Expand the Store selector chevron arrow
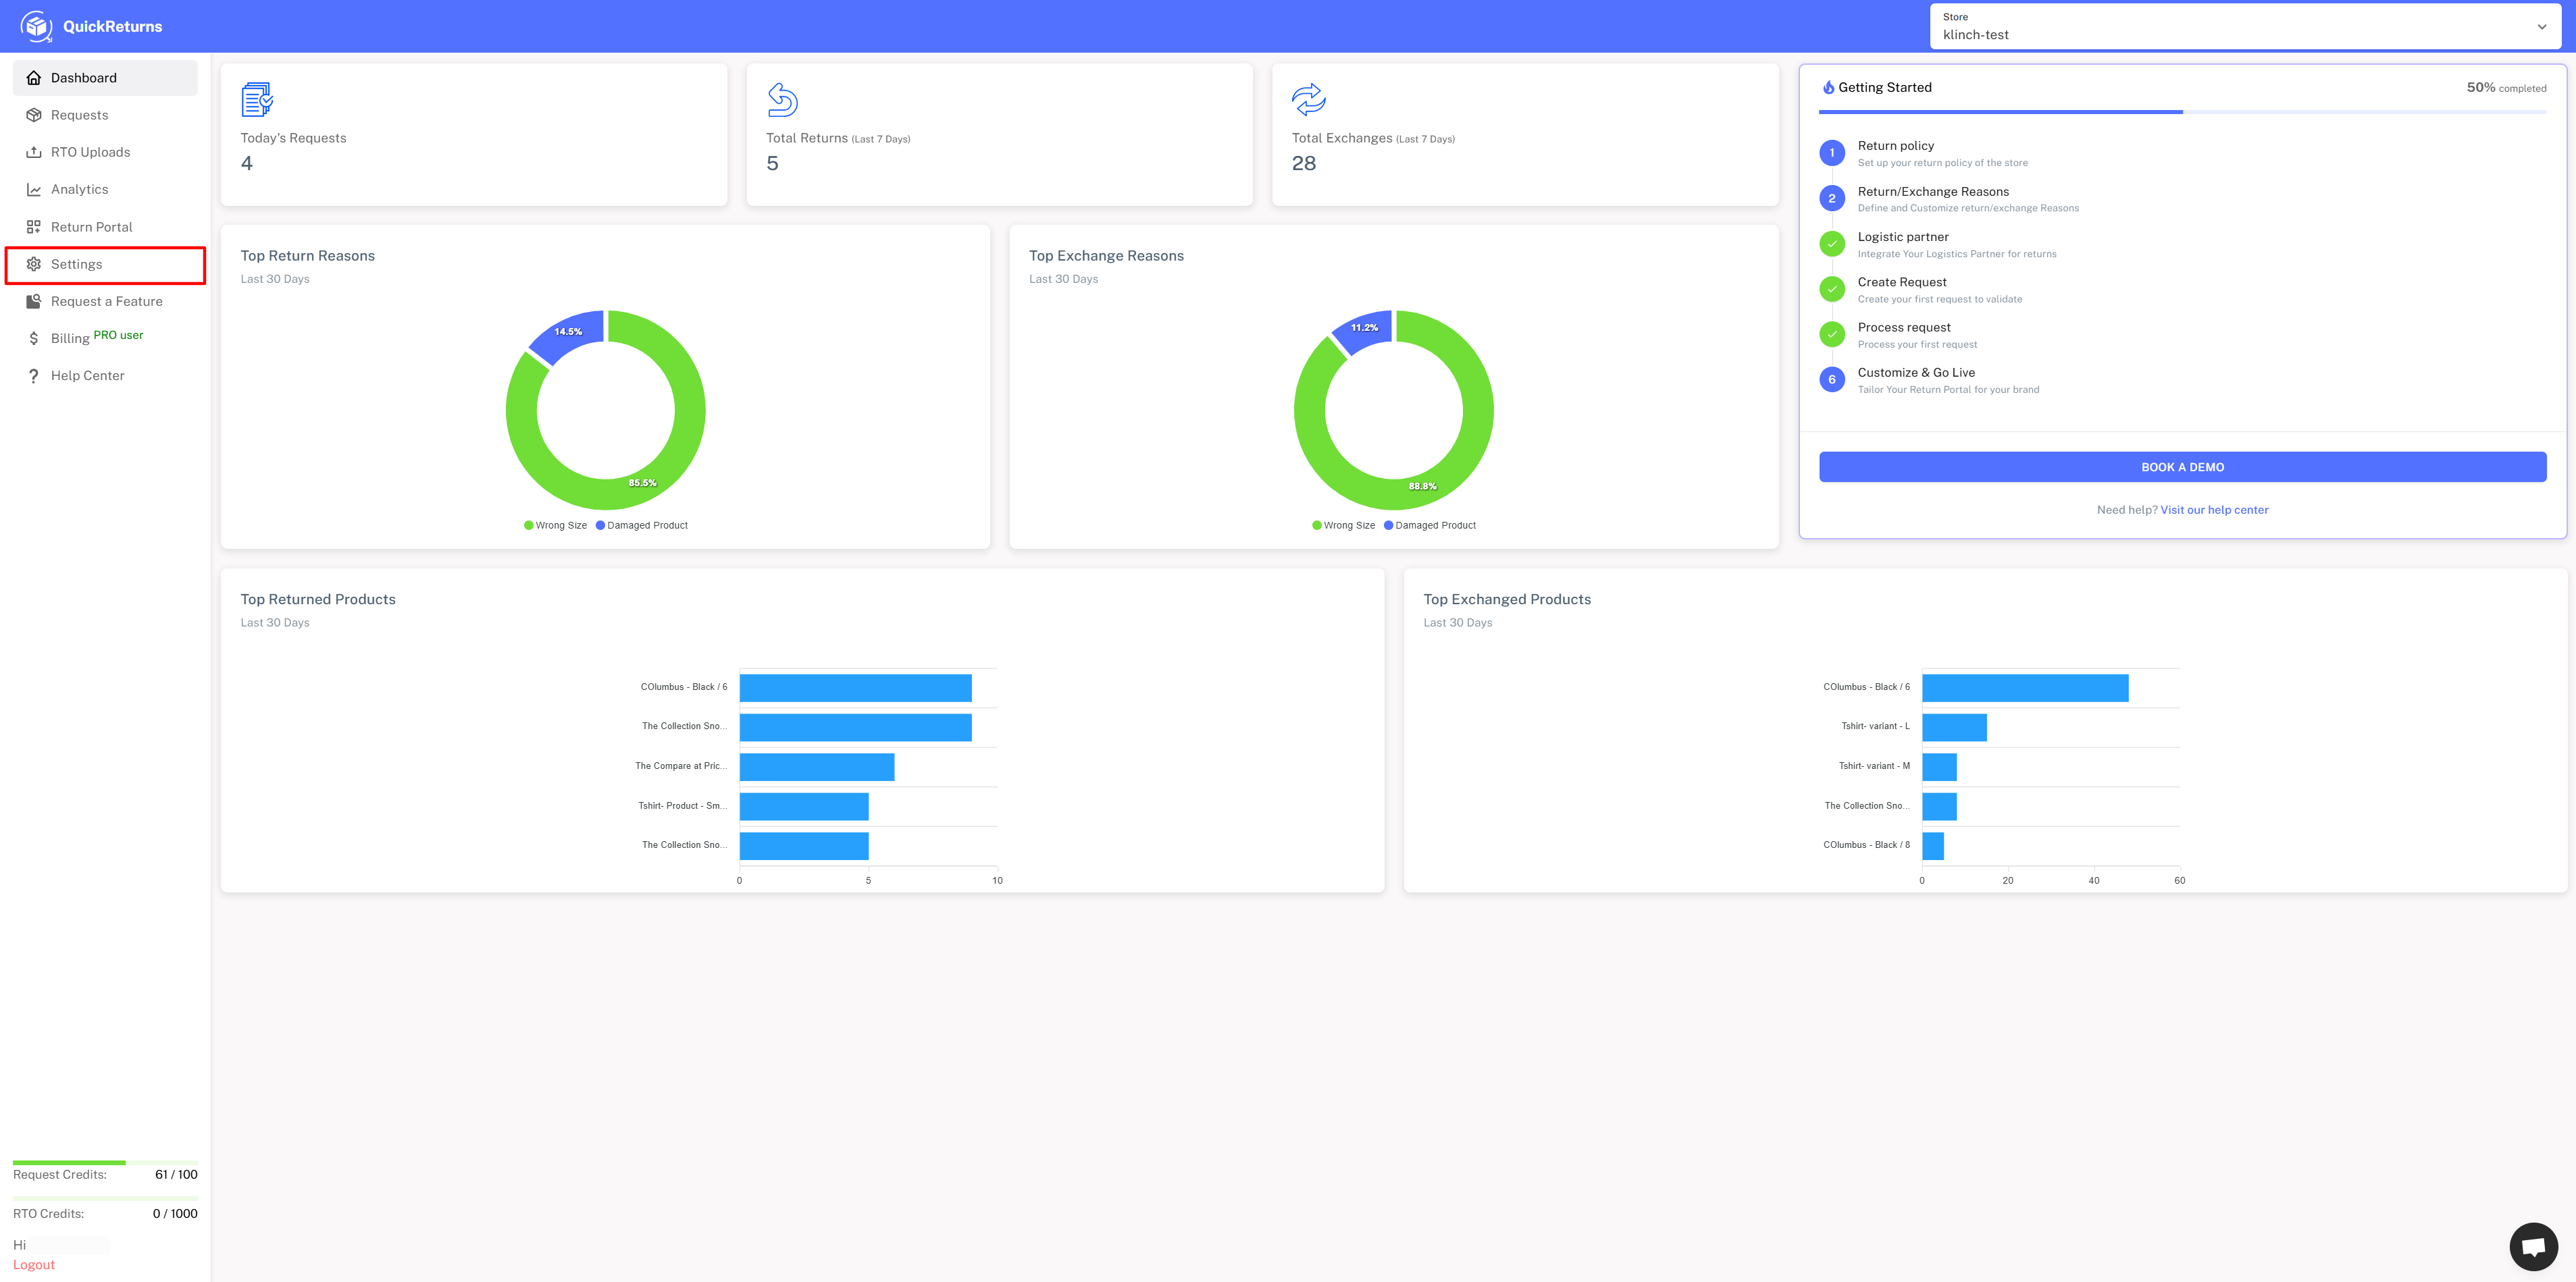 [2541, 27]
